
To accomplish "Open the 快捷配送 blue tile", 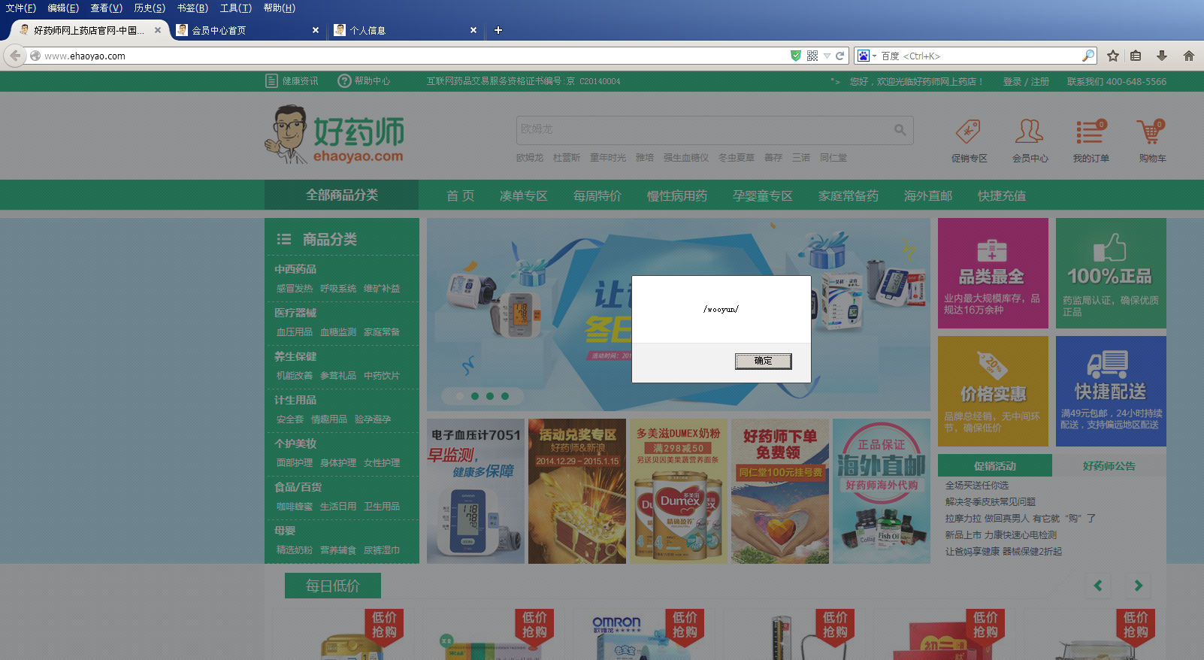I will click(x=1111, y=391).
